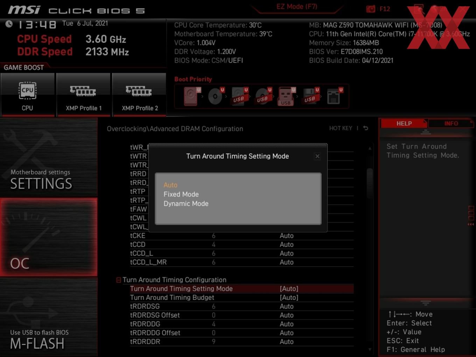The image size is (476, 357).
Task: Toggle the CPU Game Boost button
Action: point(27,94)
